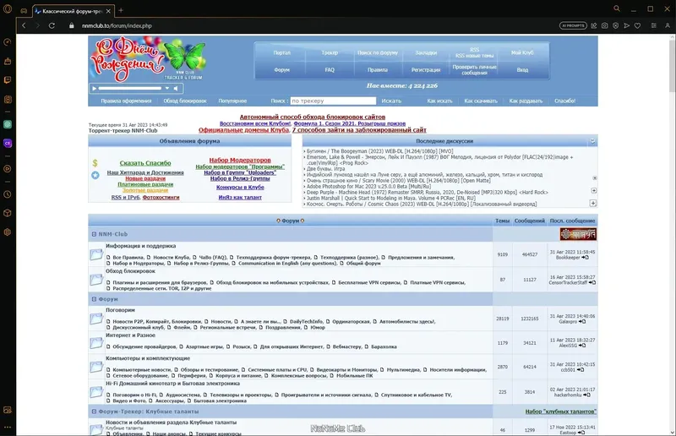Open sidebar three-dots more options
The image size is (676, 436).
tap(8, 428)
